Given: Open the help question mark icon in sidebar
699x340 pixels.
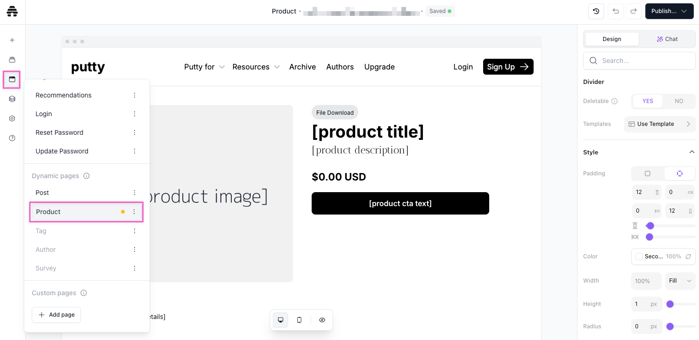Looking at the screenshot, I should [12, 138].
